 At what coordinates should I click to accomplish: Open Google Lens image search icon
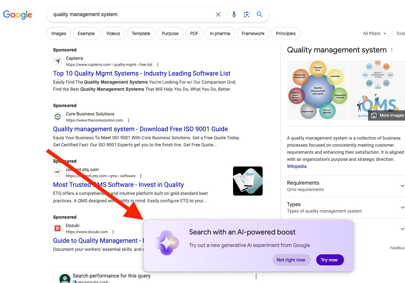(x=247, y=14)
